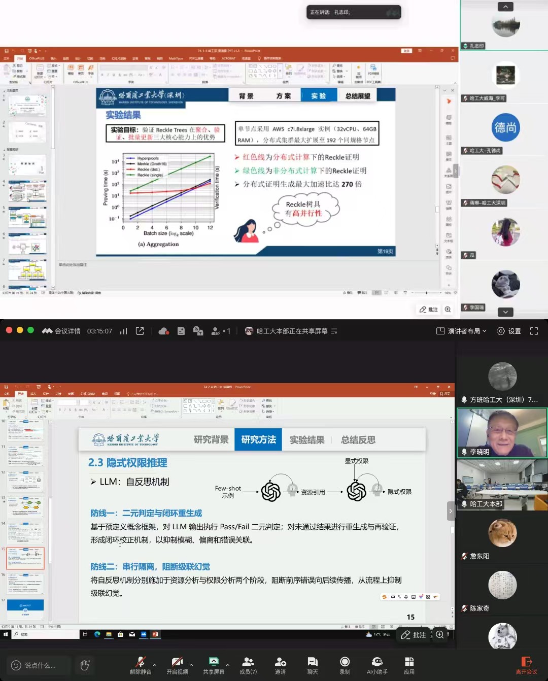The width and height of the screenshot is (548, 681).
Task: Expand audio options arrow beside 解除静音
Action: 155,665
